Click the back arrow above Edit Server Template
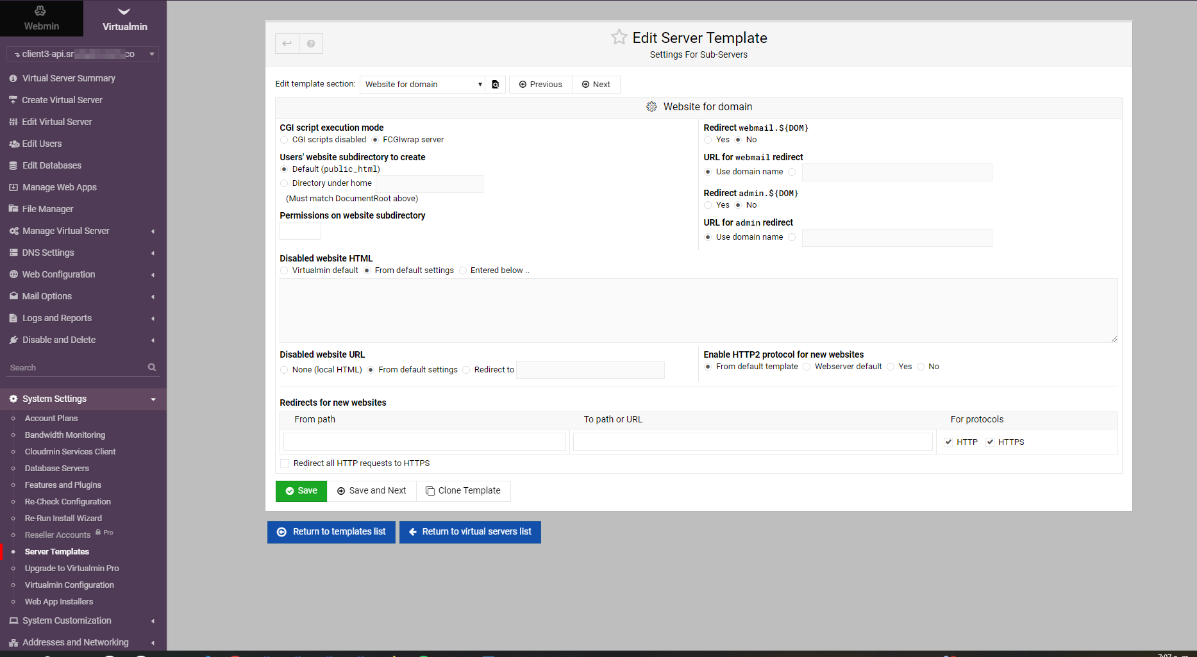This screenshot has height=657, width=1197. point(287,44)
